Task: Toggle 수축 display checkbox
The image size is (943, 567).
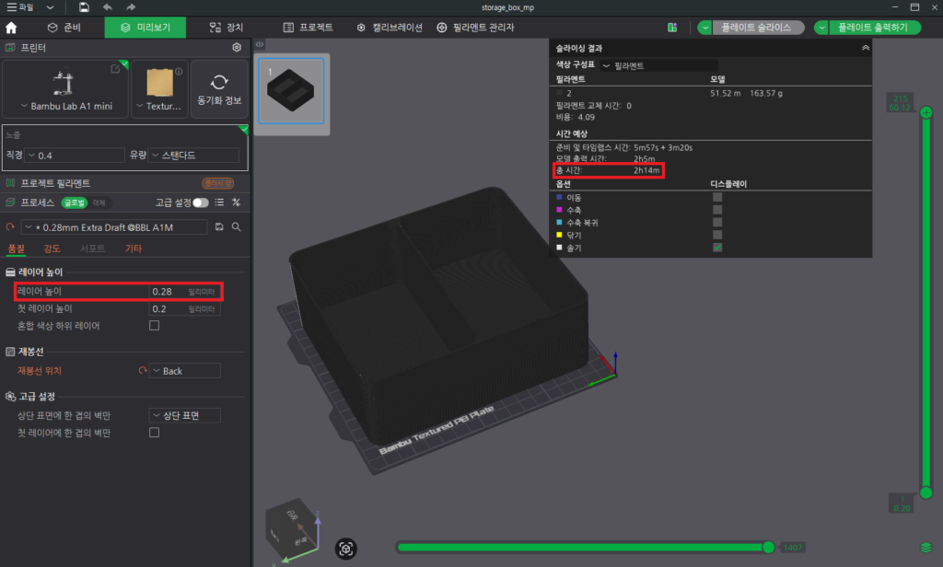Action: [717, 210]
